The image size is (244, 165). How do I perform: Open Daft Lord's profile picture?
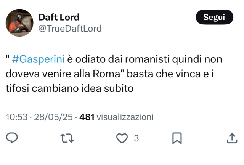point(19,23)
